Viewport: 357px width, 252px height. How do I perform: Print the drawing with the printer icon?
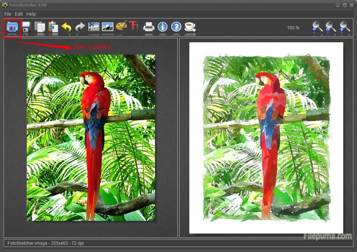(149, 27)
